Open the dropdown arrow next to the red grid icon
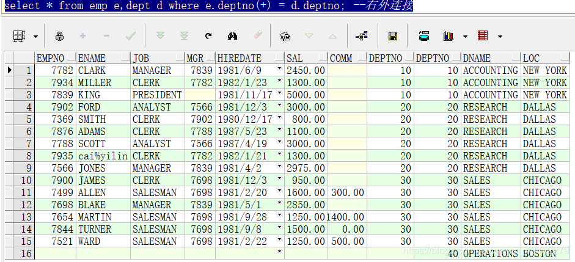575x262 pixels. pos(499,37)
